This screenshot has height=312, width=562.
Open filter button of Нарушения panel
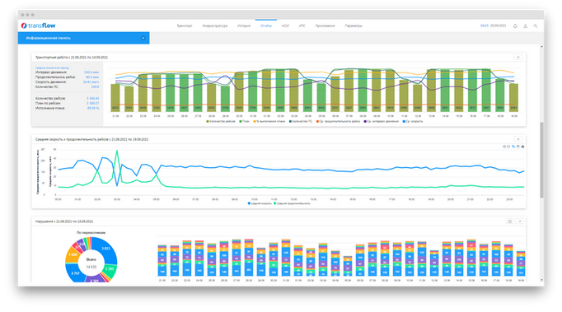click(x=520, y=221)
